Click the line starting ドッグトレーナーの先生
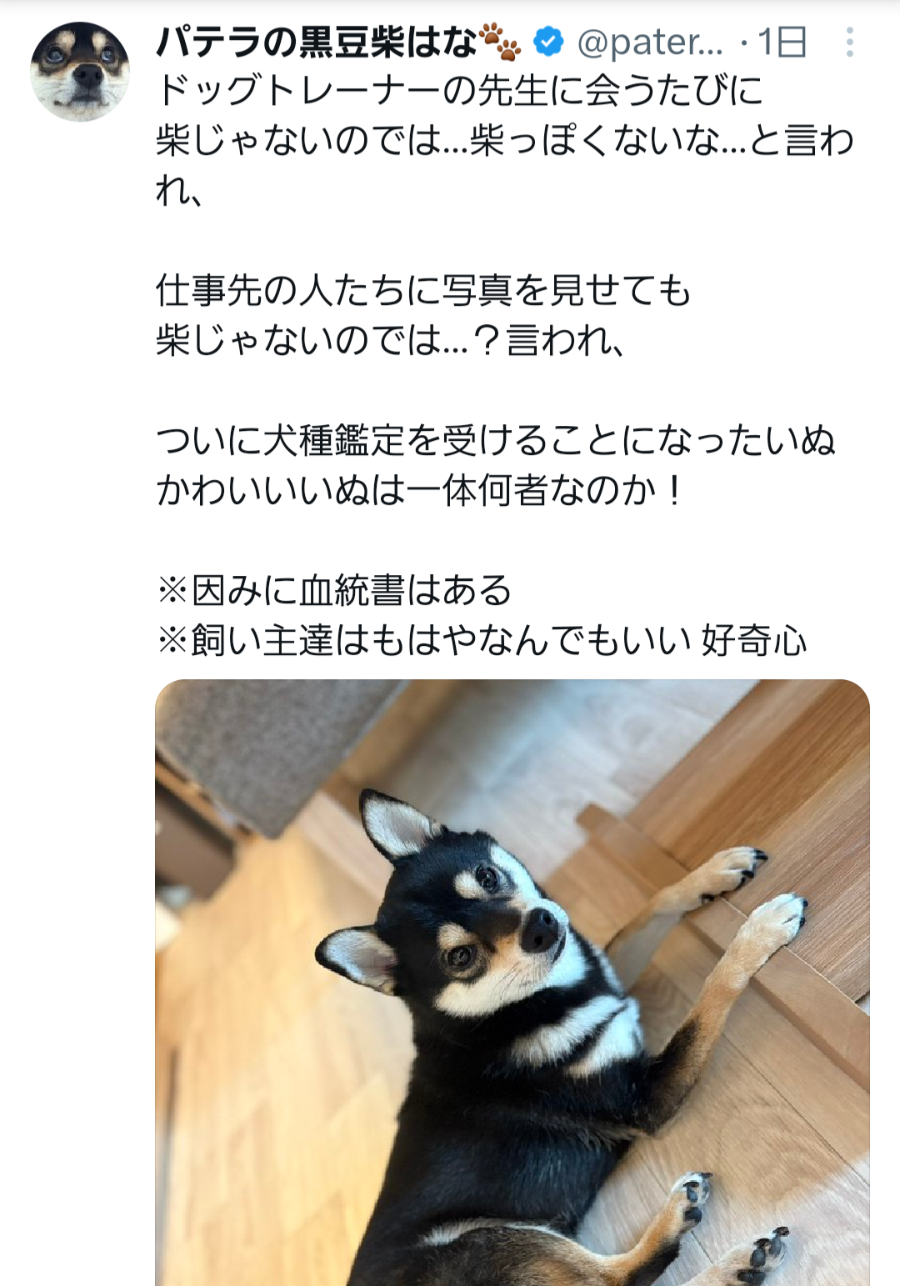Screen dimensions: 900x1286 click(x=459, y=91)
